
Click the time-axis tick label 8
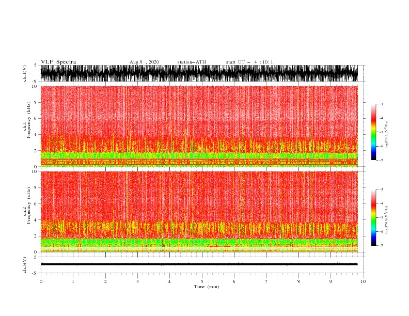[x=298, y=281]
